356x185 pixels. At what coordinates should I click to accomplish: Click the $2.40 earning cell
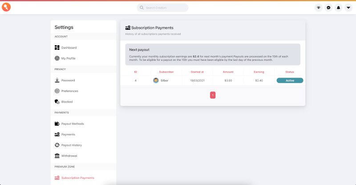pos(259,81)
